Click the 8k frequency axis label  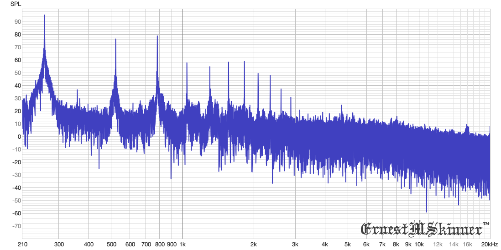(x=397, y=244)
